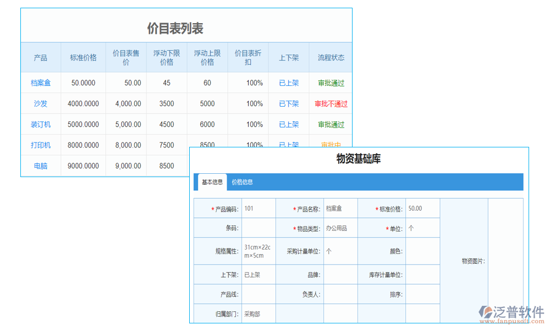The width and height of the screenshot is (550, 330).
Task: Click 审批不通过 status for 沙发
Action: click(x=330, y=103)
